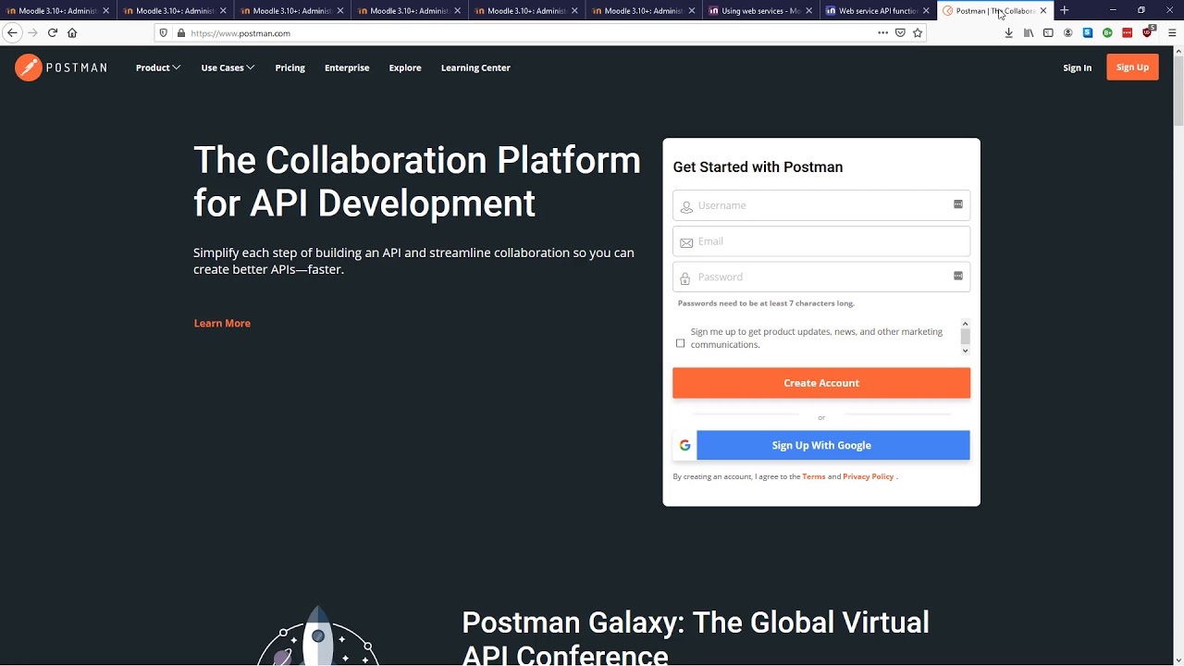1184x666 pixels.
Task: Close the Web service API functions tab
Action: [x=926, y=11]
